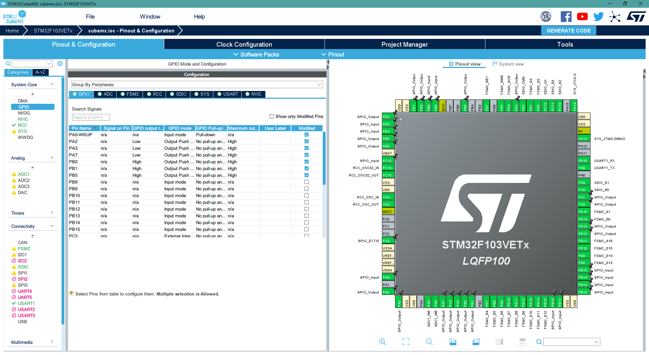Click the pin search magnifier icon
Screen dimensions: 649x355
click(539, 342)
